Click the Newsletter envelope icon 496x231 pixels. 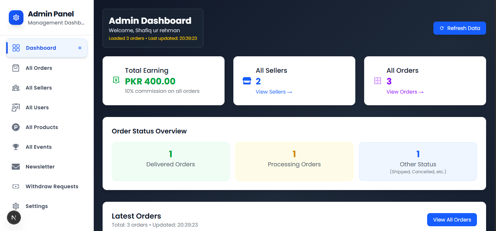[16, 167]
